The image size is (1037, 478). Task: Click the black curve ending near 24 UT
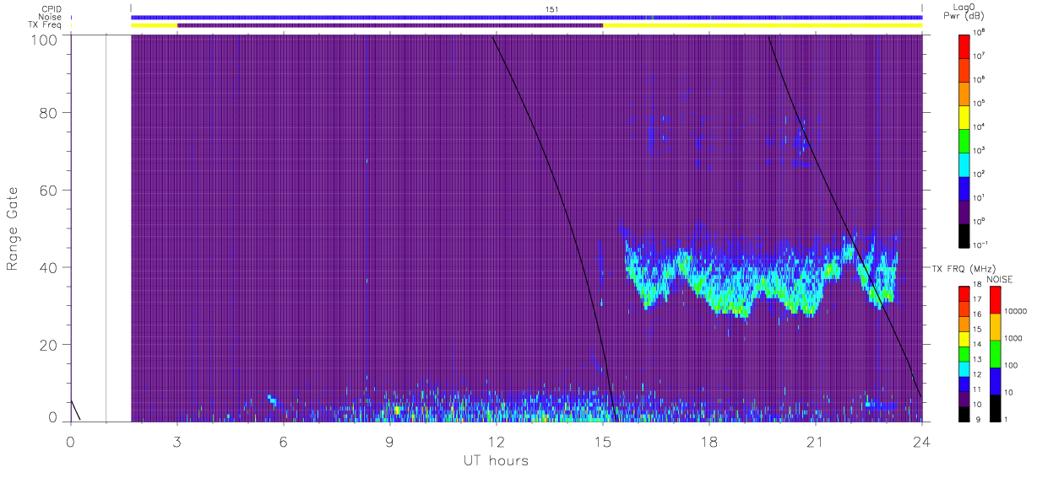tap(844, 217)
